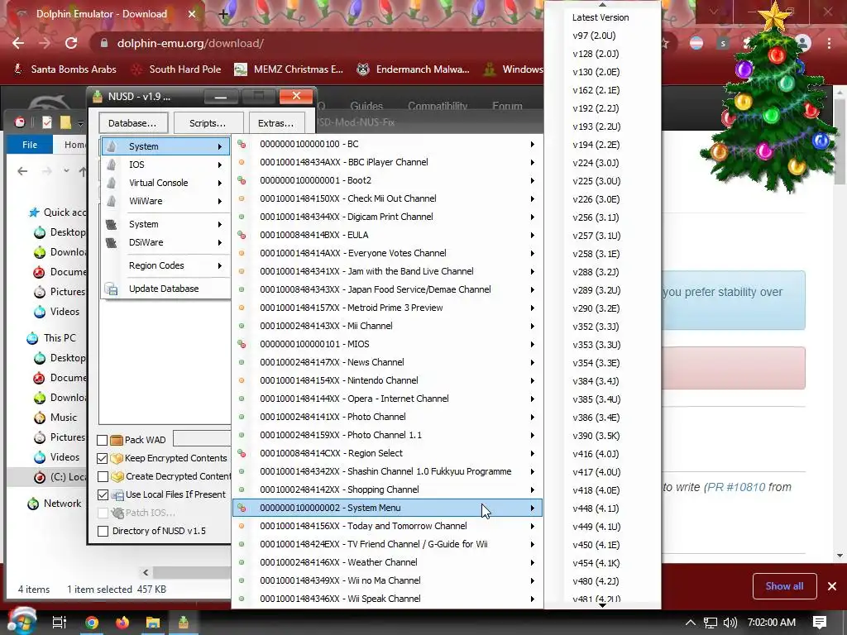This screenshot has width=847, height=635.
Task: Open the South Hard Pole bookmark
Action: [176, 69]
